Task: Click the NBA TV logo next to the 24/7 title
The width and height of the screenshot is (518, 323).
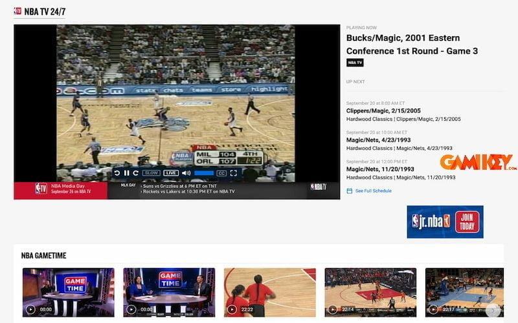Action: tap(17, 11)
